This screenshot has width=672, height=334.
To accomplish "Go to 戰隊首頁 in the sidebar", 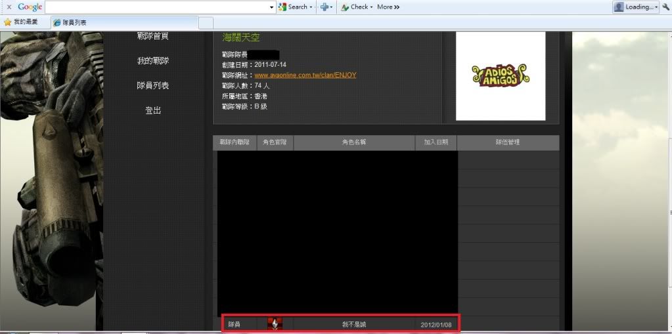I will click(x=152, y=36).
